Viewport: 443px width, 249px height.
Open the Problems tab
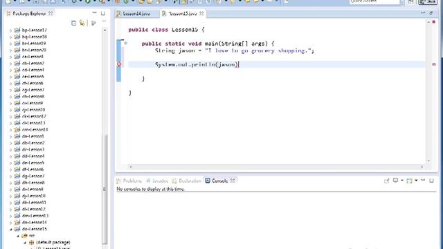pyautogui.click(x=129, y=181)
